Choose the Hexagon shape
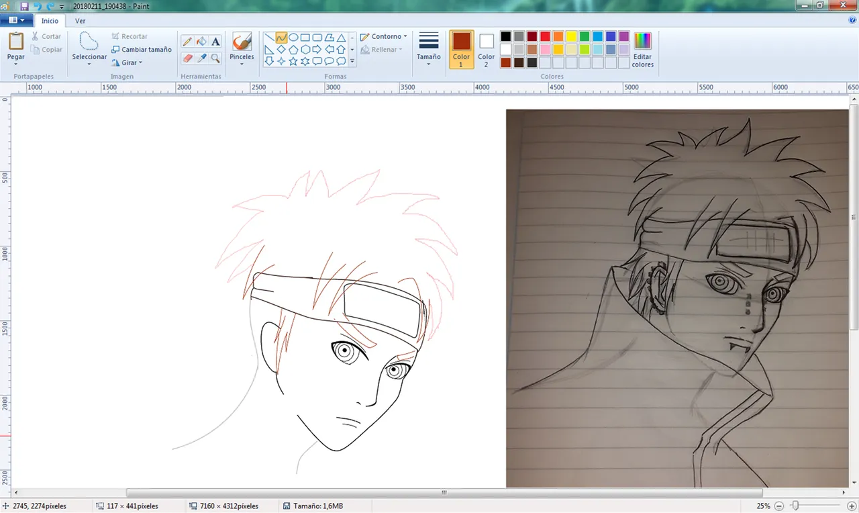The width and height of the screenshot is (859, 513). pyautogui.click(x=305, y=50)
